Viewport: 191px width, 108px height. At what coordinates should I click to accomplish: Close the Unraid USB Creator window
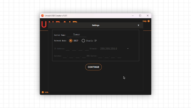148,16
